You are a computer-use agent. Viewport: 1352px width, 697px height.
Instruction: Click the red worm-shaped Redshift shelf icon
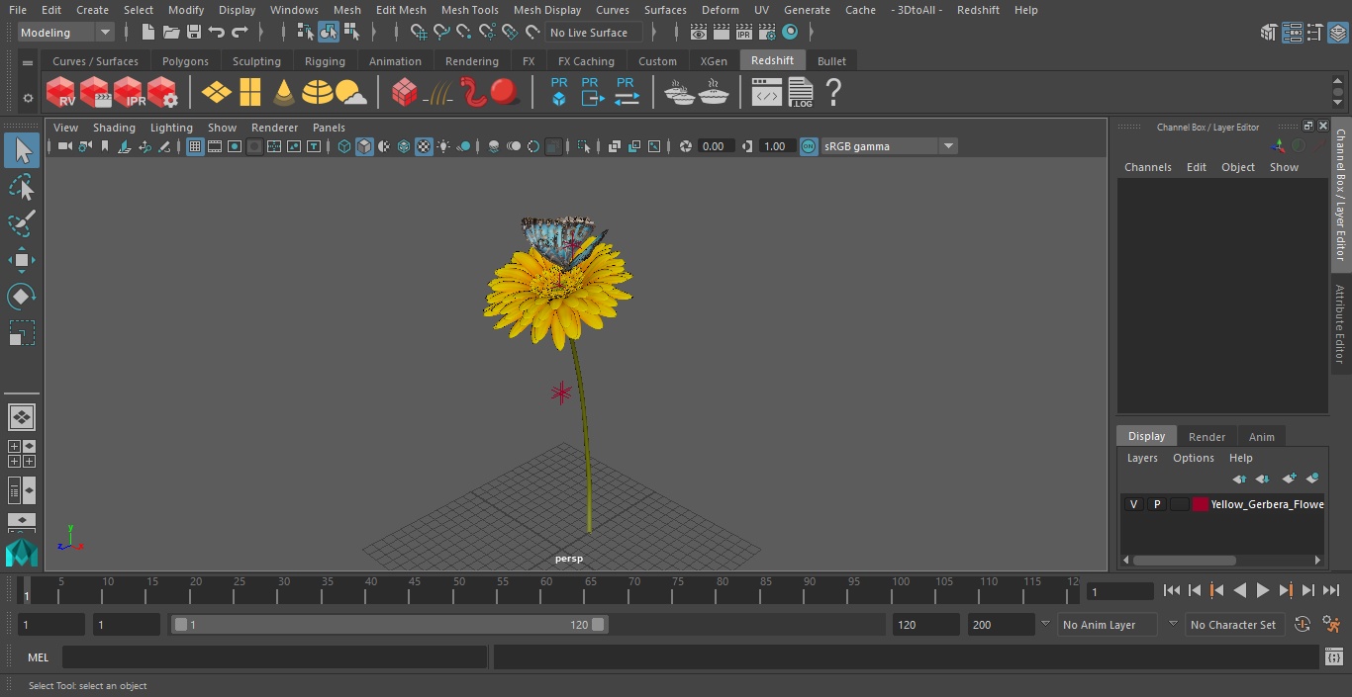(474, 93)
